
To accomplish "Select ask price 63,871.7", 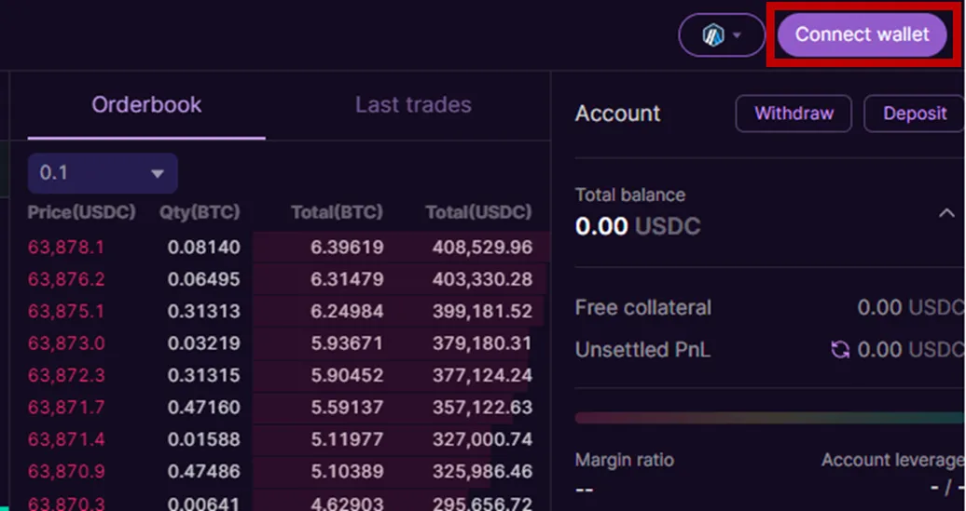I will coord(66,407).
